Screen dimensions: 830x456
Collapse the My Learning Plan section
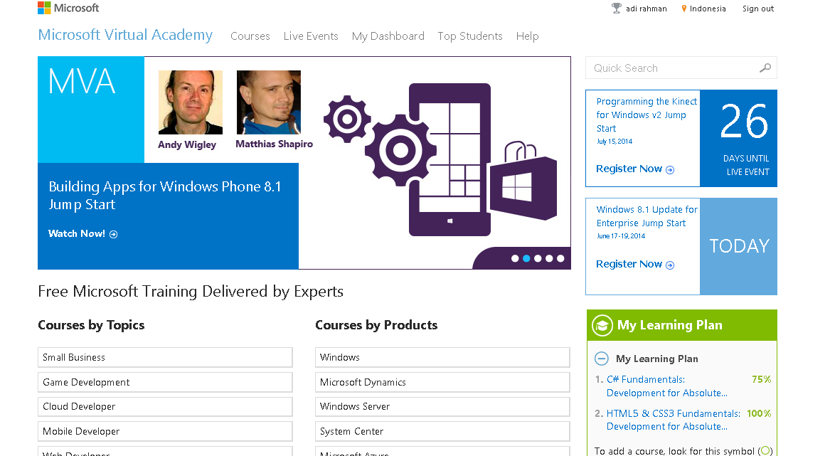coord(601,359)
